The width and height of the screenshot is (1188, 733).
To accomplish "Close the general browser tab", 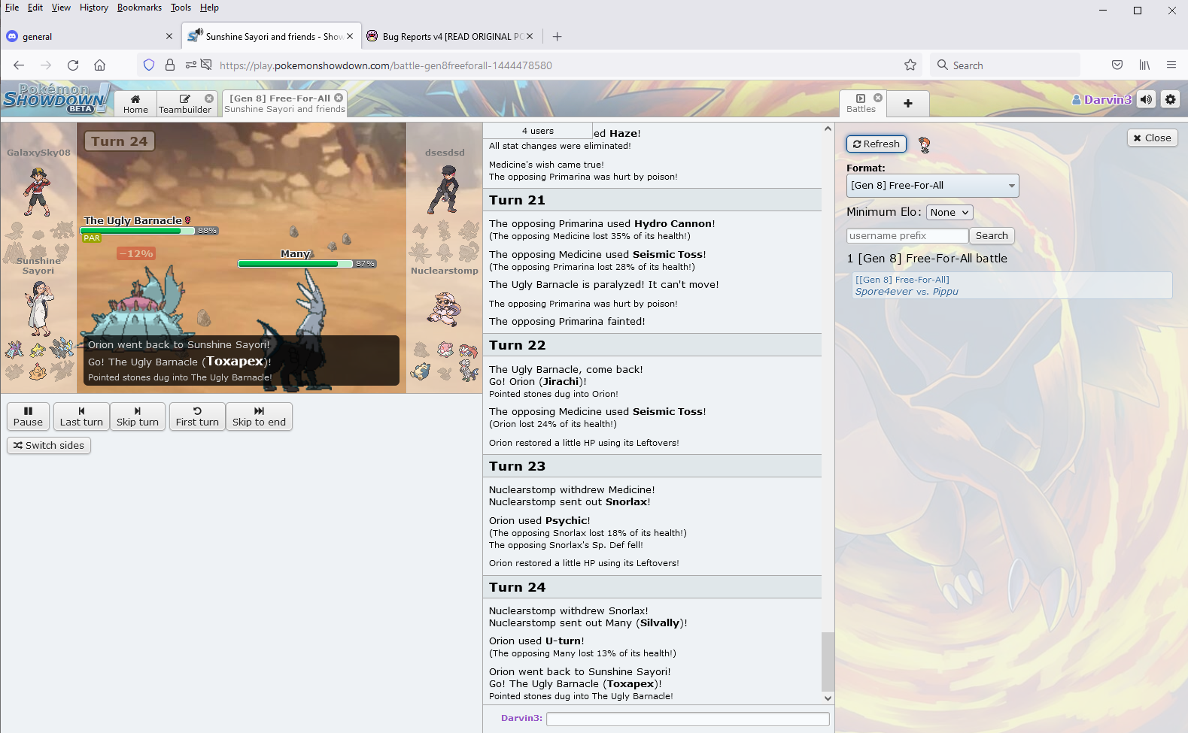I will pos(169,36).
